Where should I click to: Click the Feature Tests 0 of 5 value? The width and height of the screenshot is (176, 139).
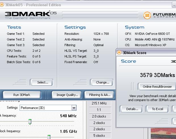click(x=36, y=56)
